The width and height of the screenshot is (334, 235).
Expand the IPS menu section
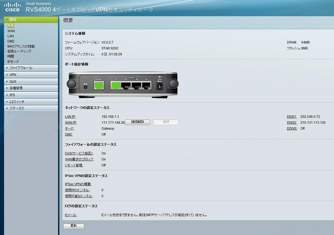pos(31,95)
